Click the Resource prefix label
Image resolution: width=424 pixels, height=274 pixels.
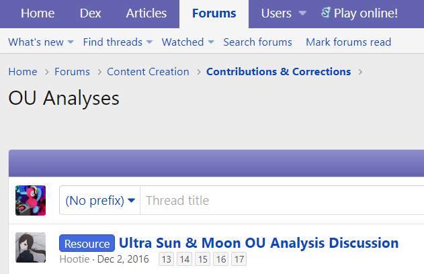[x=87, y=243]
